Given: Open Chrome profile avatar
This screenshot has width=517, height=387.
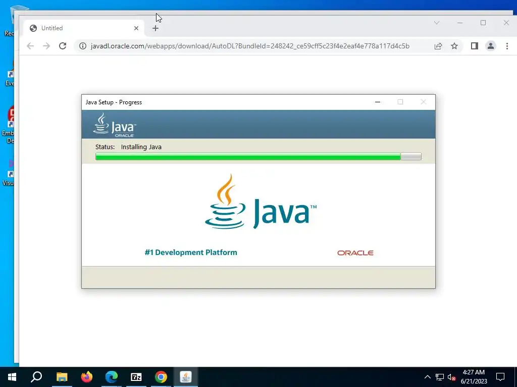Looking at the screenshot, I should point(491,46).
